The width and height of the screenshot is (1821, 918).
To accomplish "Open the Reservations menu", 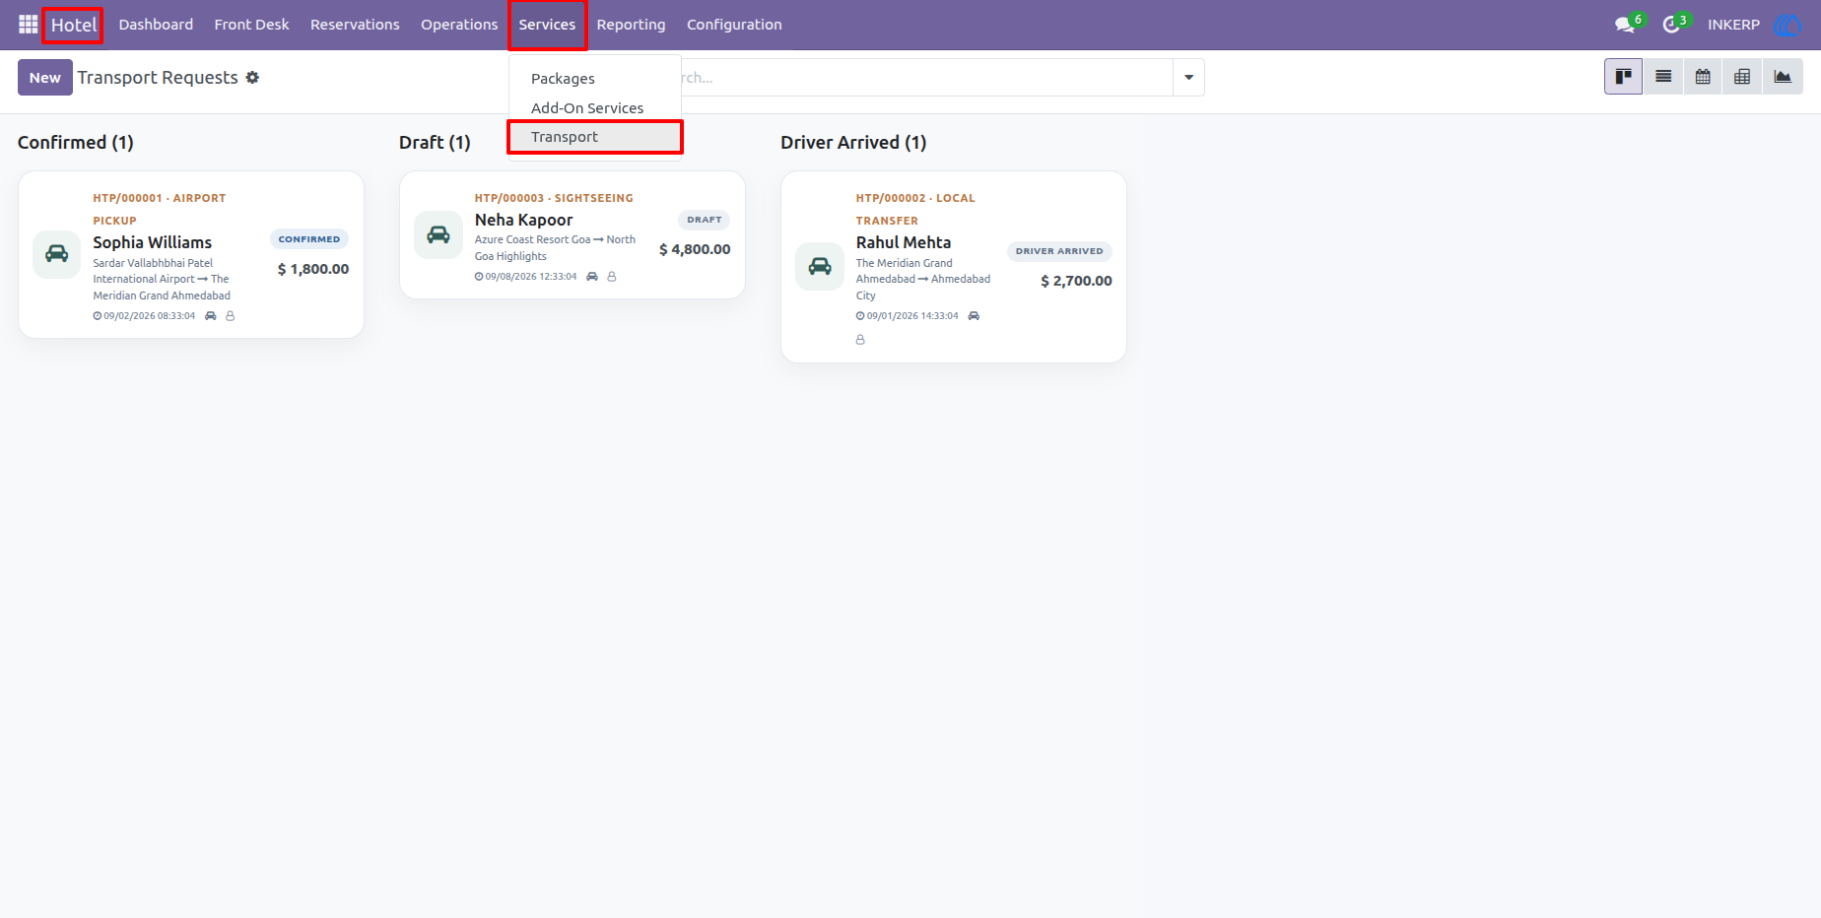I will coord(355,25).
